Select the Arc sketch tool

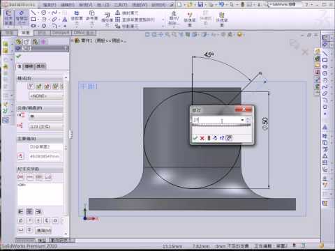(x=44, y=20)
